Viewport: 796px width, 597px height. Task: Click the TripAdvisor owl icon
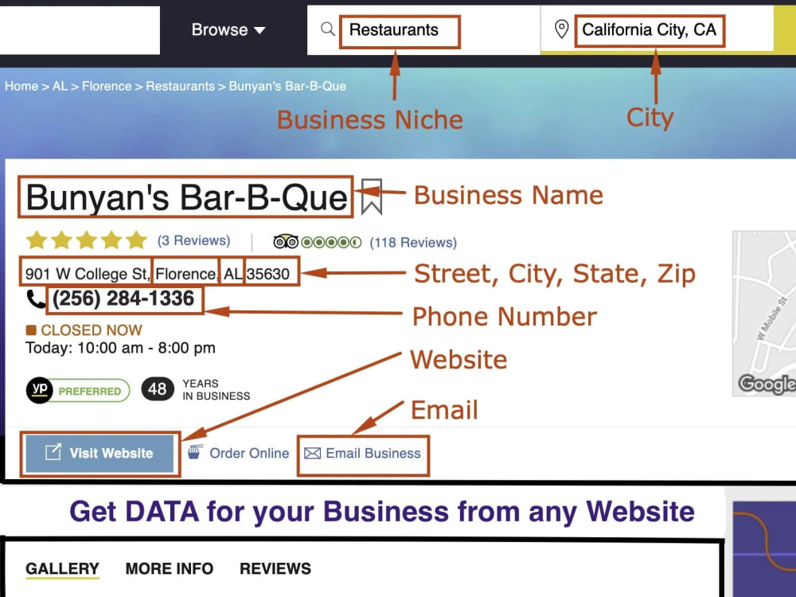286,242
